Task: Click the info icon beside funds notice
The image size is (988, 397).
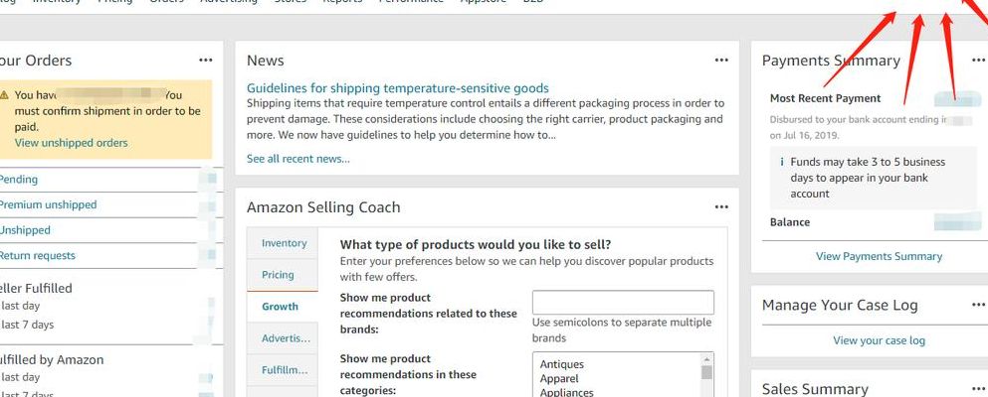Action: coord(782,162)
